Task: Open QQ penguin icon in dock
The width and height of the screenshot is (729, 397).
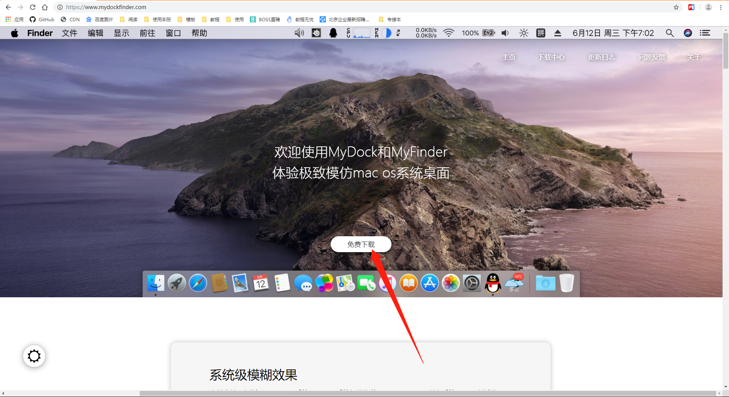Action: (x=493, y=283)
